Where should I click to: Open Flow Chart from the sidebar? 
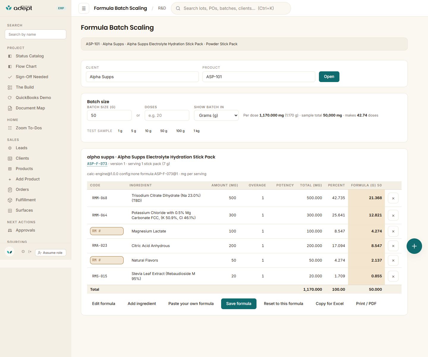pyautogui.click(x=26, y=66)
